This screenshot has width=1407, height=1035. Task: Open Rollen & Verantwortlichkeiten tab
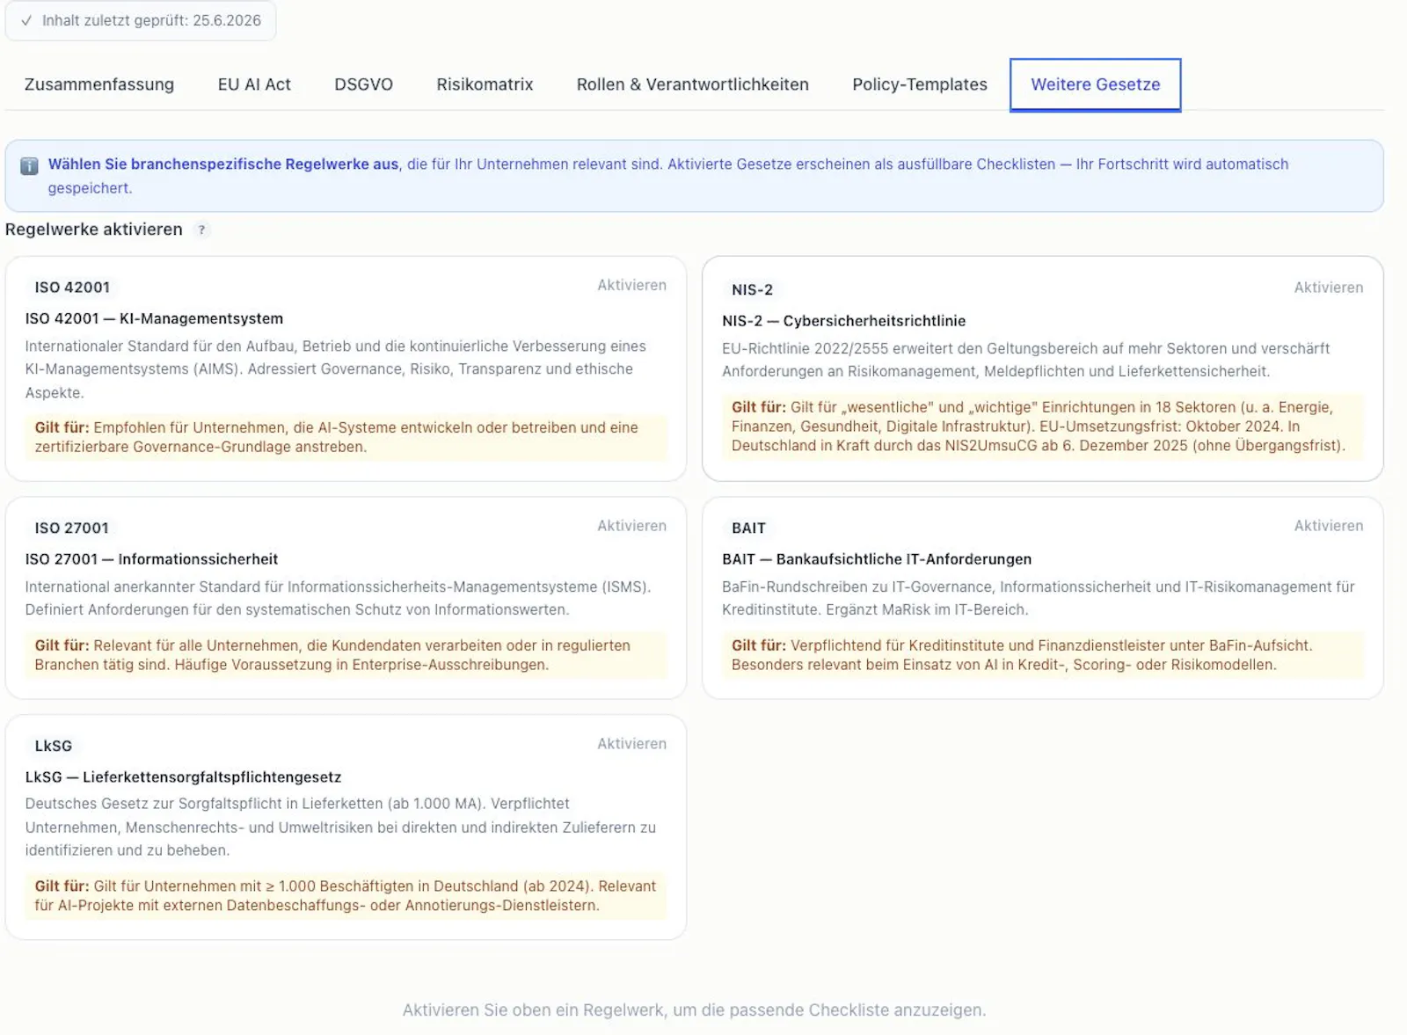click(692, 84)
